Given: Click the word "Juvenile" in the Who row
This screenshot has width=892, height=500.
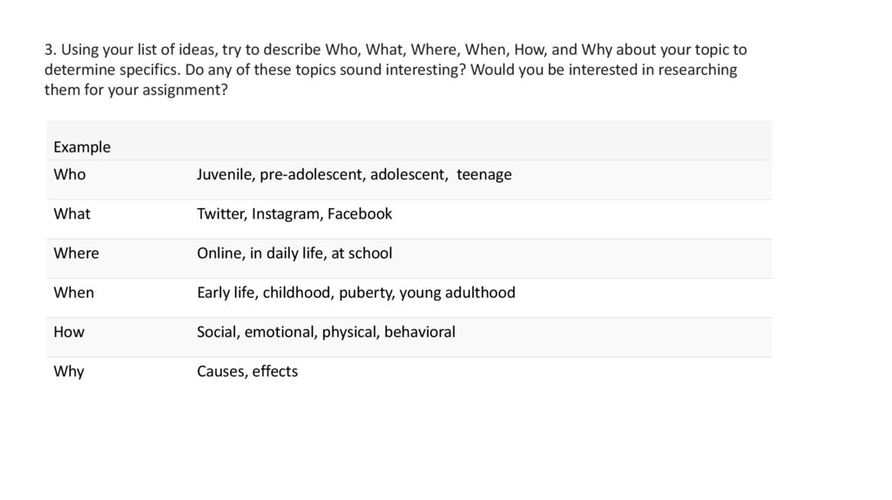Looking at the screenshot, I should pyautogui.click(x=225, y=174).
